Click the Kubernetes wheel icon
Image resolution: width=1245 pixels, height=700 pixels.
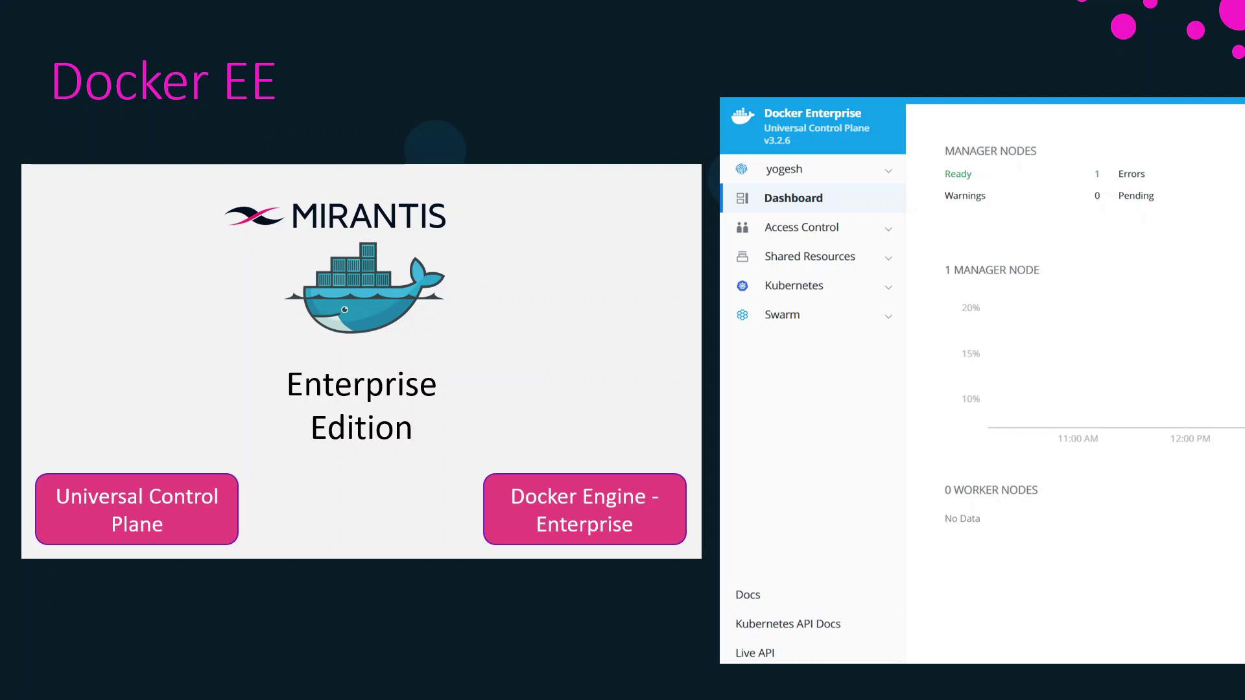coord(742,286)
